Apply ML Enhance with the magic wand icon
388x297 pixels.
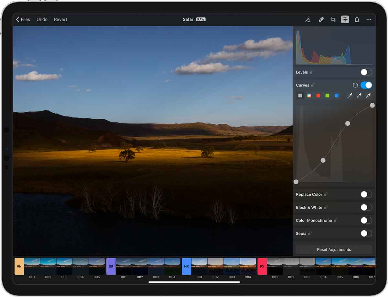[308, 20]
